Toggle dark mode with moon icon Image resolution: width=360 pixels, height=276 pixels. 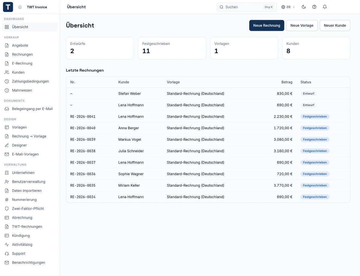pyautogui.click(x=304, y=7)
